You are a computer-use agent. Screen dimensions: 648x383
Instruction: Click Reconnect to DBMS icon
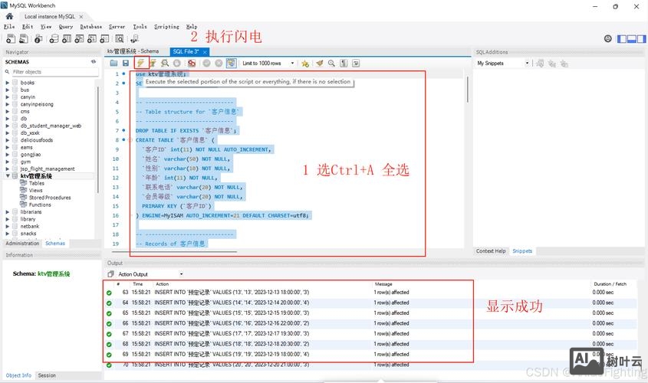[x=134, y=39]
